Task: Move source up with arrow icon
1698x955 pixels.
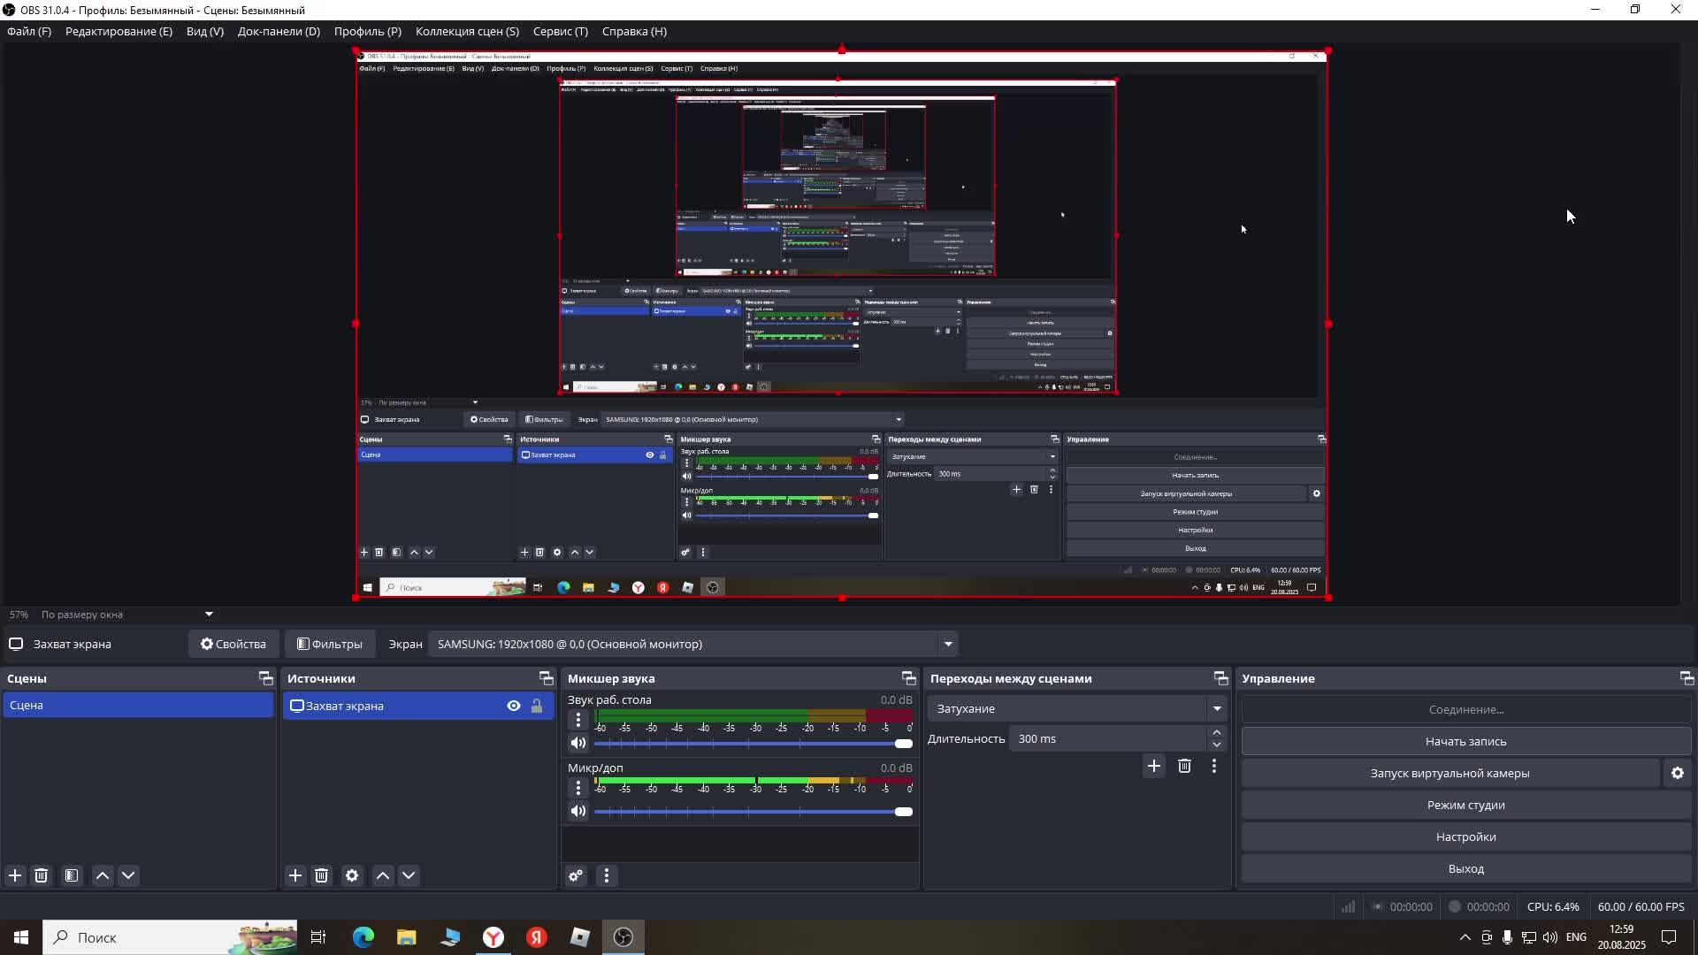Action: point(383,875)
